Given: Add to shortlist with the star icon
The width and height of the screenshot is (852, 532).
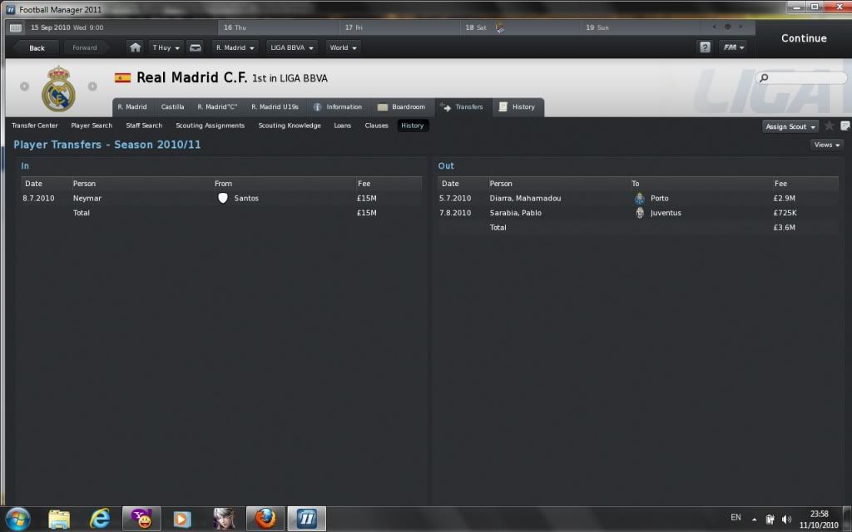Looking at the screenshot, I should [x=830, y=126].
